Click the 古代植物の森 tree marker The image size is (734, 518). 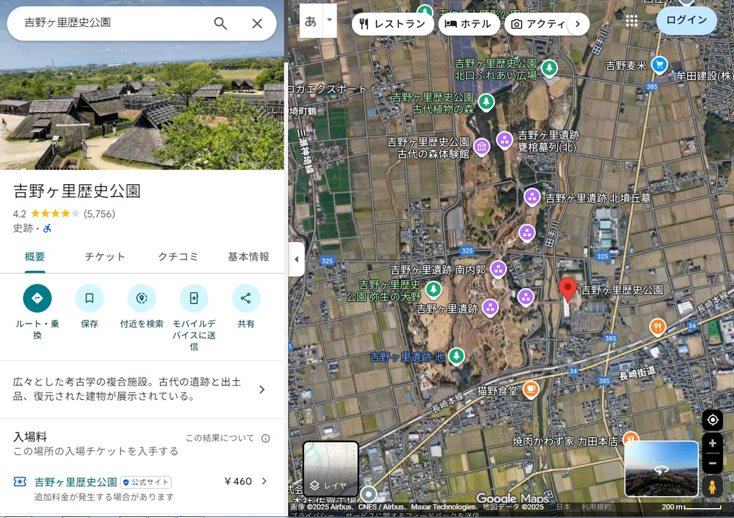click(x=486, y=101)
